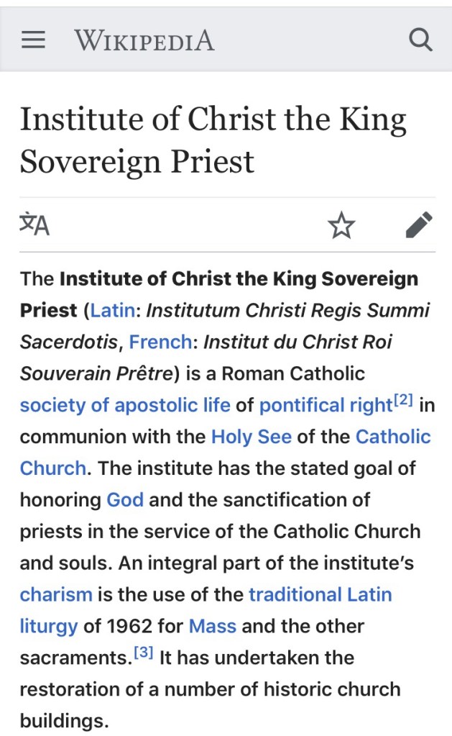
Task: Open the charism link
Action: coord(56,594)
